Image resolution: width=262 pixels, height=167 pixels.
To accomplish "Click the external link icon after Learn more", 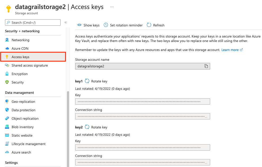I will coord(241,50).
